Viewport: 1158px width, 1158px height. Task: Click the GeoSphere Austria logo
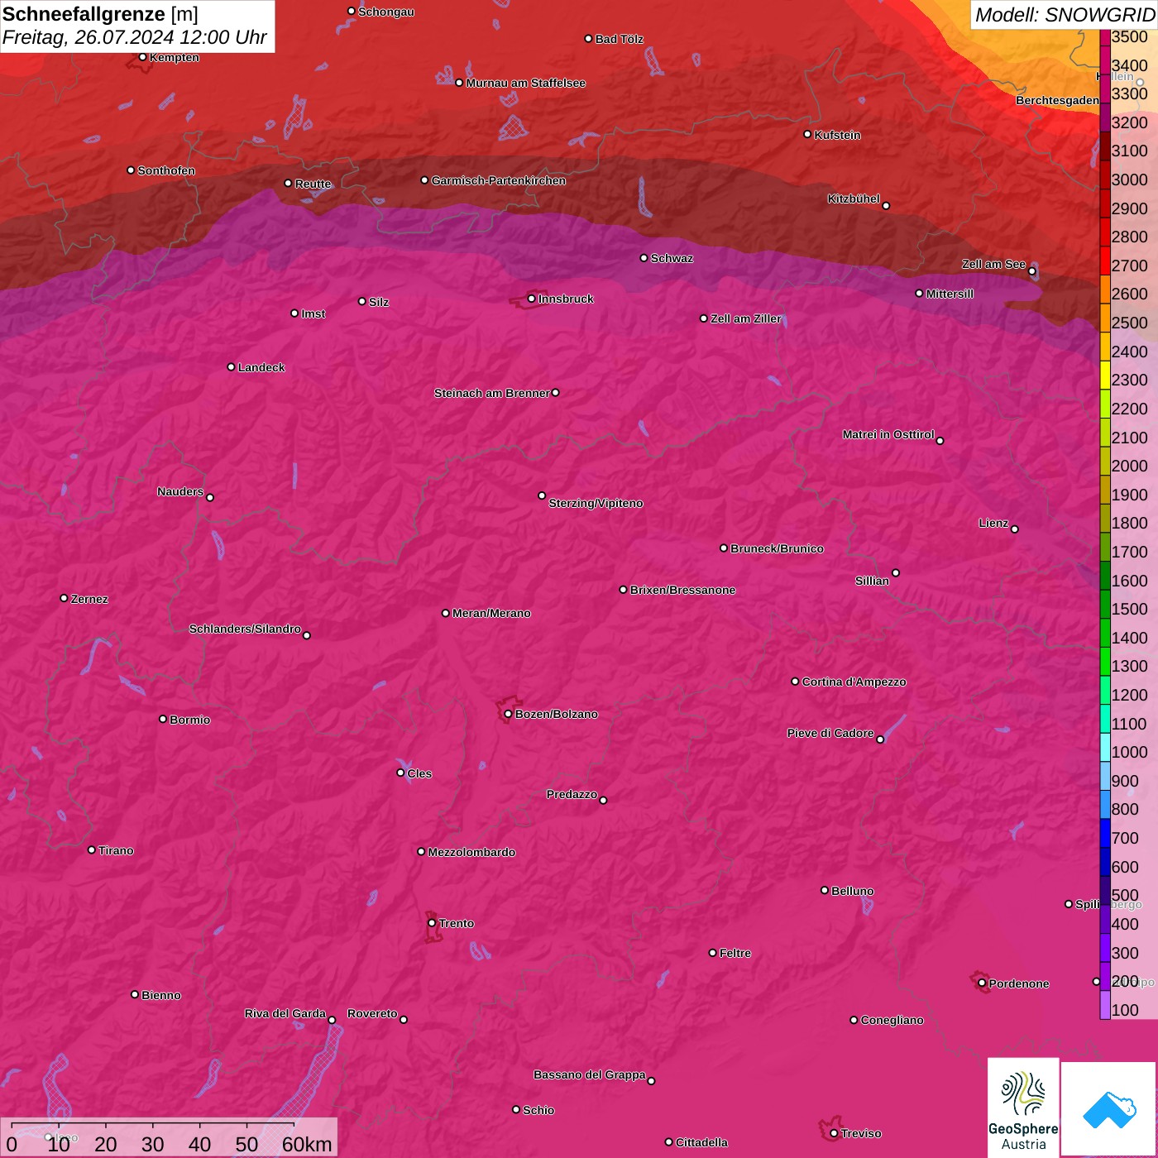1023,1108
